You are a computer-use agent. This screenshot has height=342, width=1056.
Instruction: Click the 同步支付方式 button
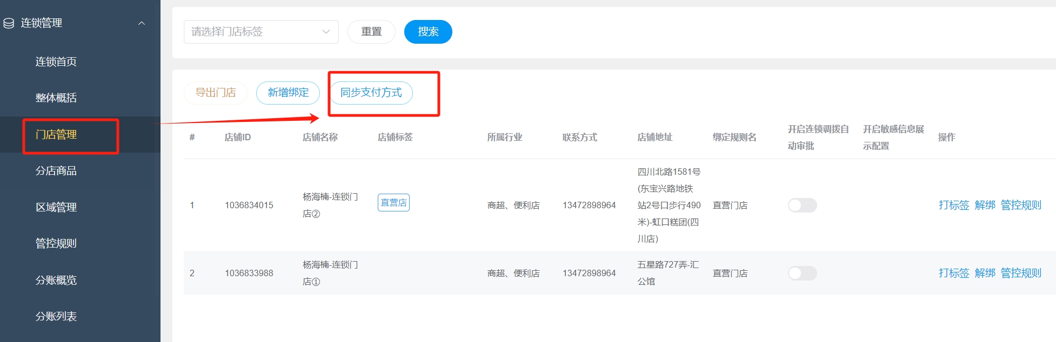click(x=371, y=93)
